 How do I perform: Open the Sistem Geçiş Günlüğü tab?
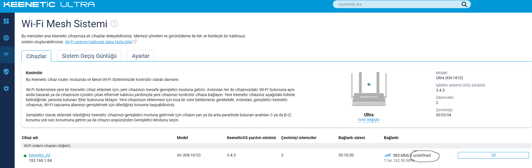(89, 56)
